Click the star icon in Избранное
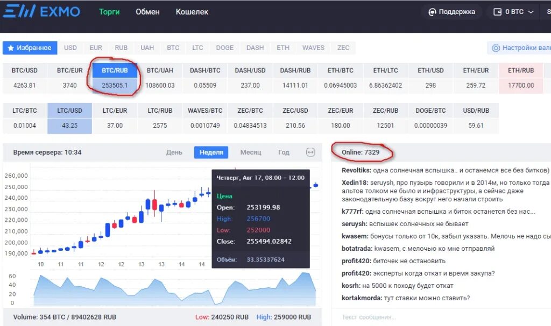The width and height of the screenshot is (551, 326). [x=11, y=48]
